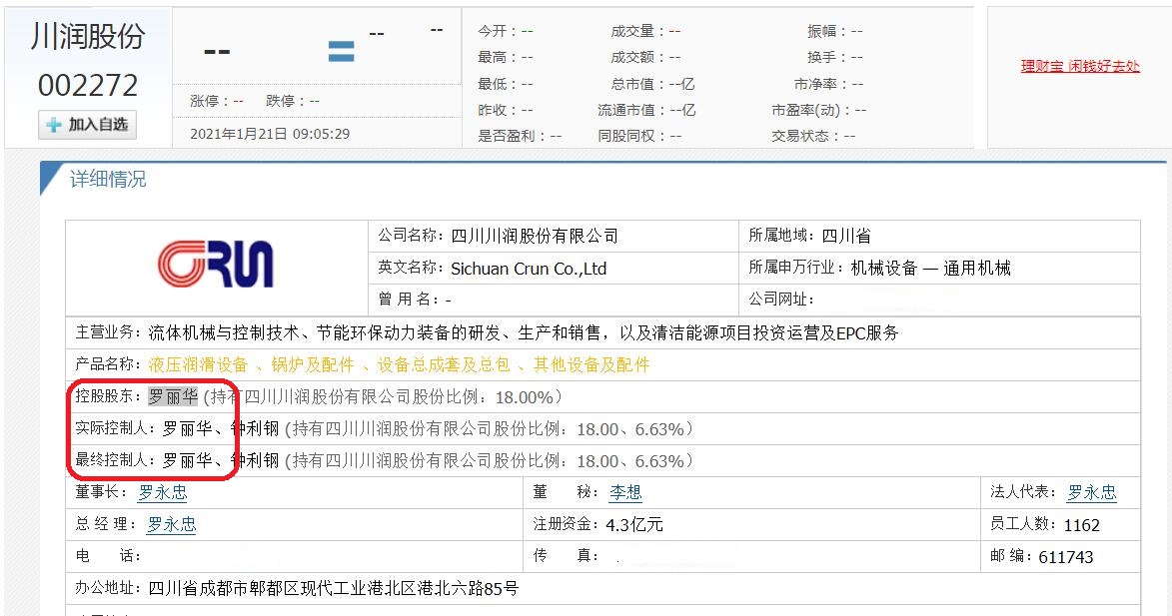Click registered capital value 4.3亿元
Image resolution: width=1172 pixels, height=616 pixels.
tap(633, 525)
